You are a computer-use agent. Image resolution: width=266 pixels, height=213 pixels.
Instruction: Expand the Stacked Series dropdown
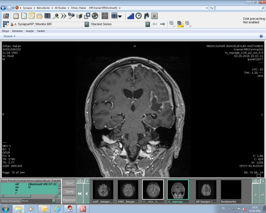tap(147, 24)
